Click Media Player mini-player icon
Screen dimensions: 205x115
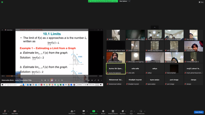(98, 80)
